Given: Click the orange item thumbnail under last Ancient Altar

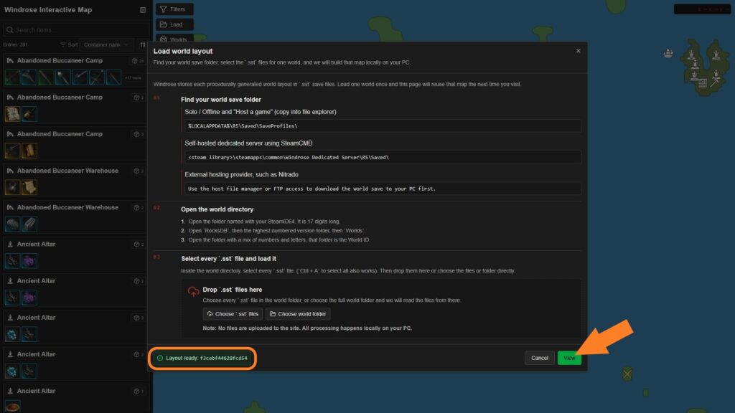Looking at the screenshot, I should (x=12, y=407).
